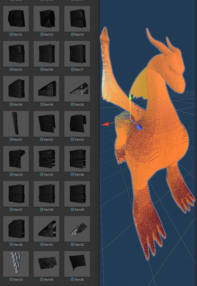Click the mesh grid icon beside Part20
This screenshot has width=197, height=286.
coord(73,104)
